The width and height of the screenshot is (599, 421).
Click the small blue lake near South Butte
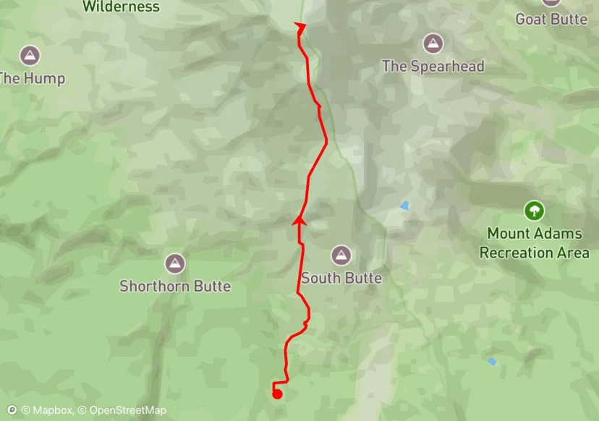(404, 206)
